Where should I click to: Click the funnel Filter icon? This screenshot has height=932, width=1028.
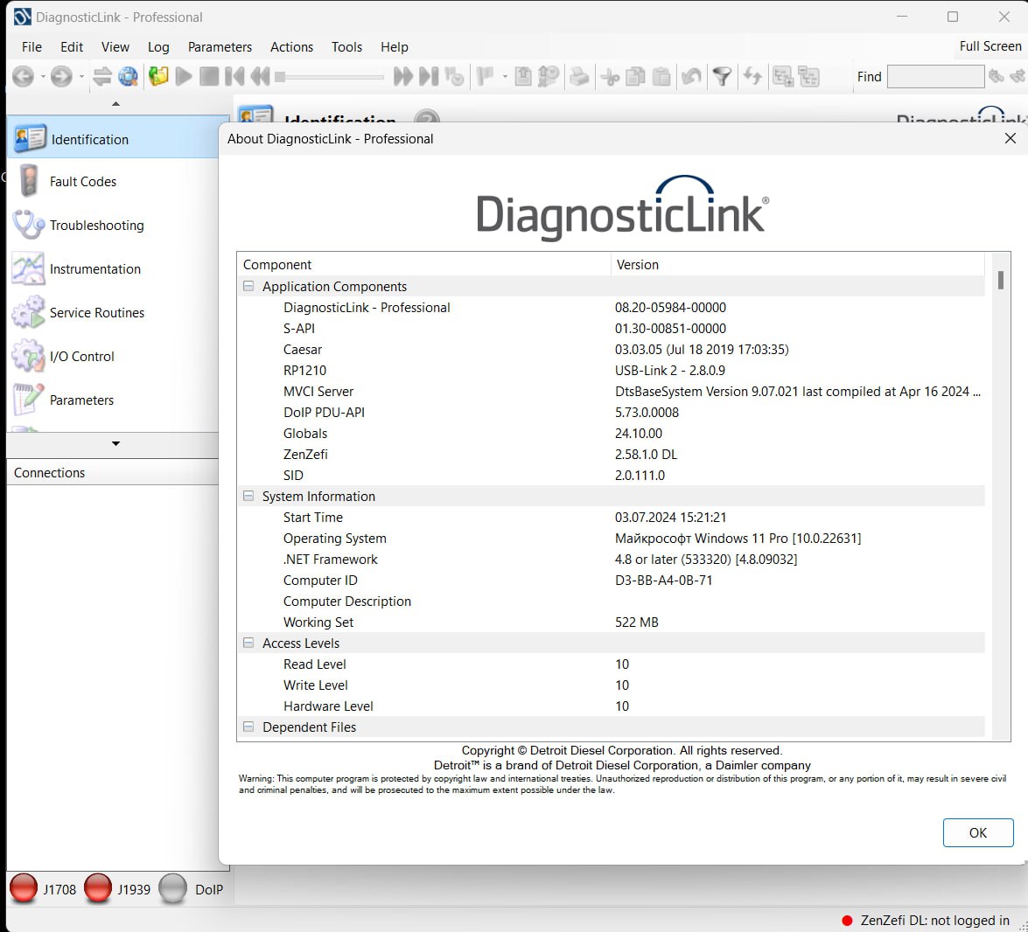click(x=723, y=77)
